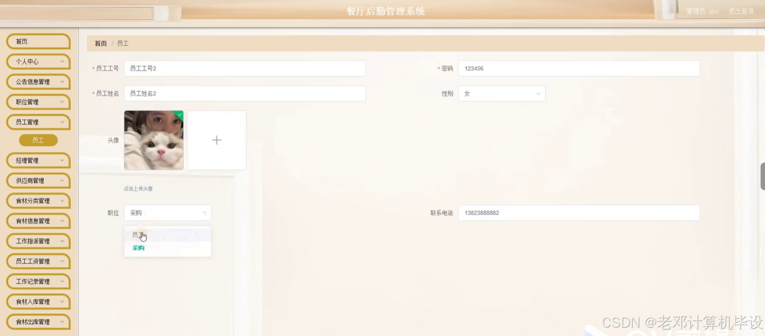765x336 pixels.
Task: Click the green checkmark badge on the avatar
Action: [x=180, y=115]
